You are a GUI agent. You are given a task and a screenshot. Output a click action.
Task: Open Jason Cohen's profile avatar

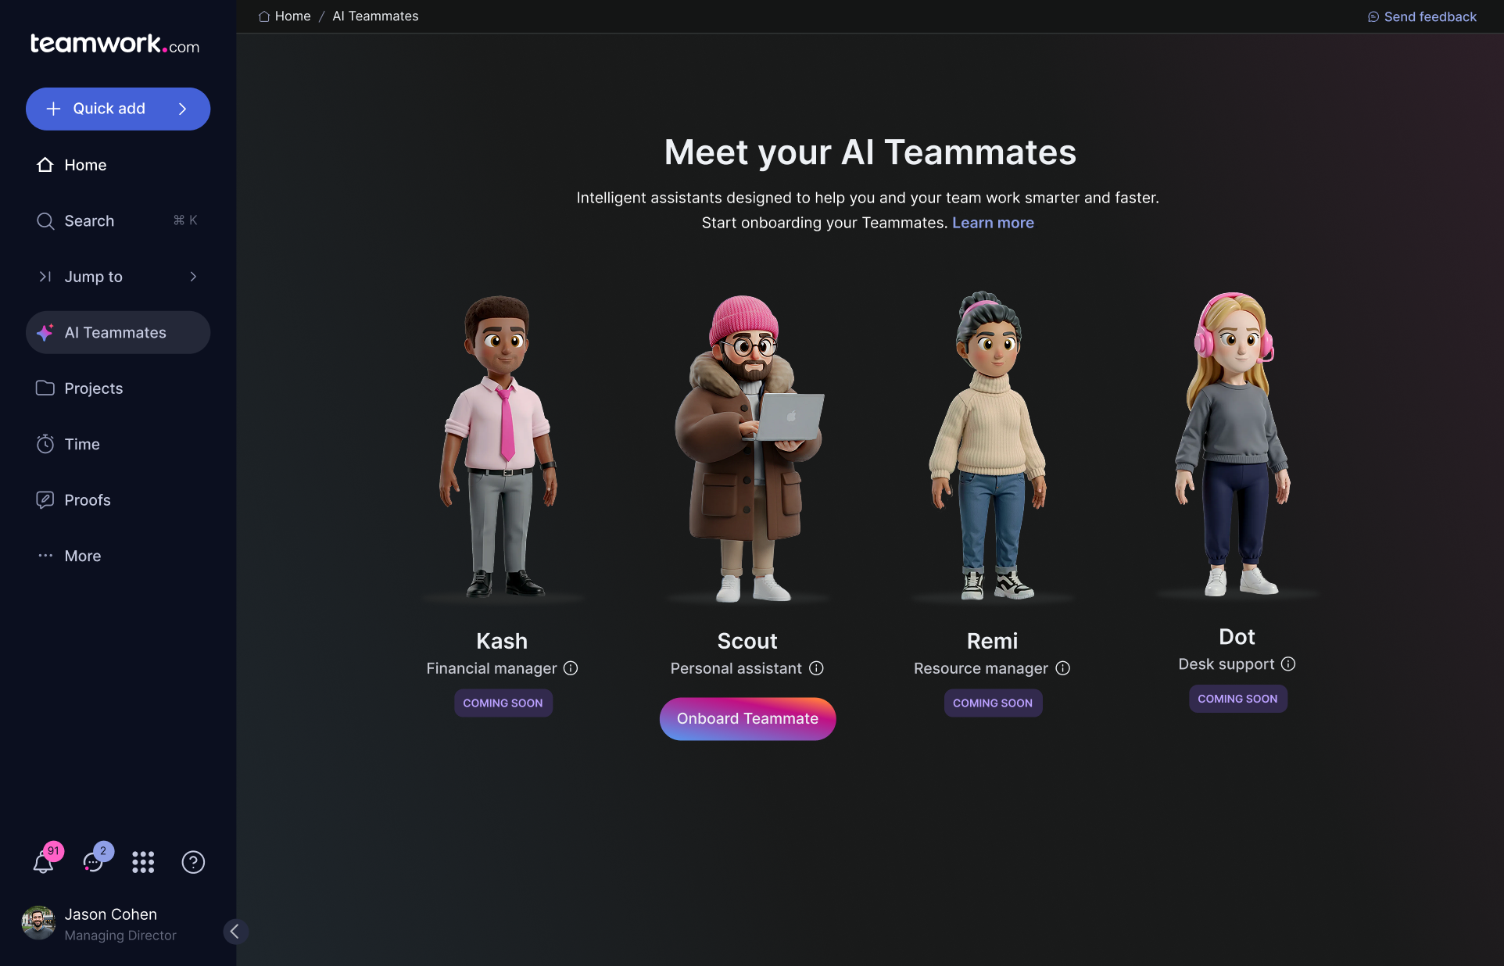click(x=38, y=923)
